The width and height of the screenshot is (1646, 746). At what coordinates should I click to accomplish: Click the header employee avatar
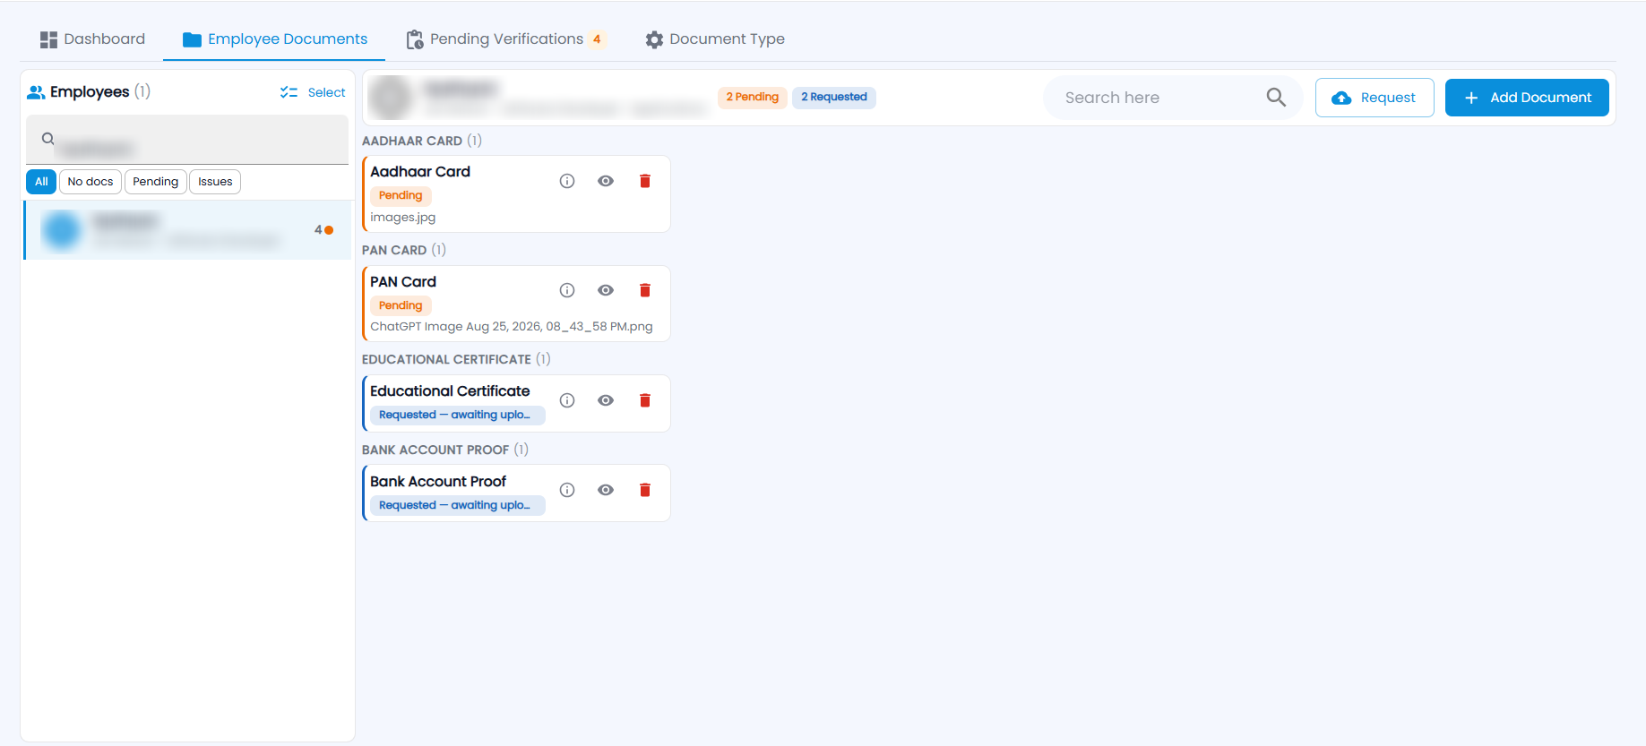click(392, 98)
